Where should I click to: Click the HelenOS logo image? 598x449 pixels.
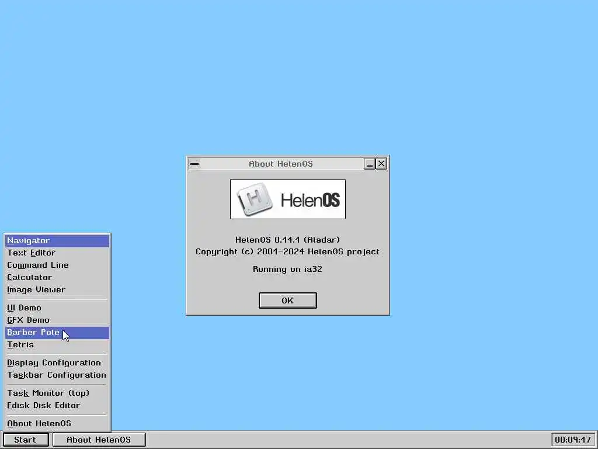288,199
